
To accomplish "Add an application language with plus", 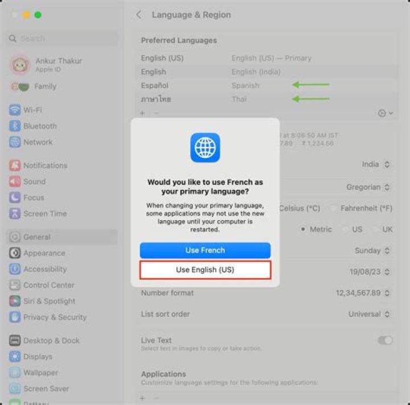I will 142,398.
